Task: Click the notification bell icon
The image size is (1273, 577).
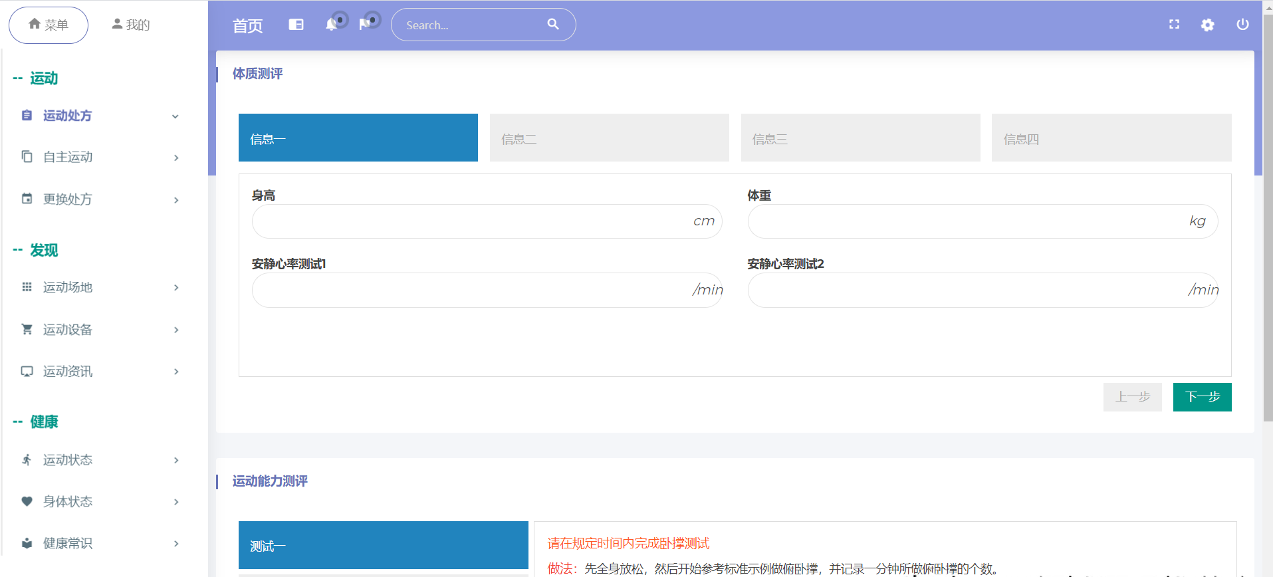Action: tap(331, 25)
